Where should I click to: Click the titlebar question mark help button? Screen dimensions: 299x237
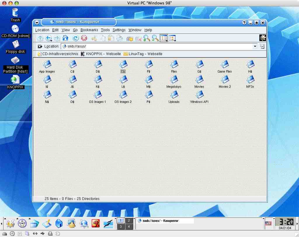[x=244, y=23]
